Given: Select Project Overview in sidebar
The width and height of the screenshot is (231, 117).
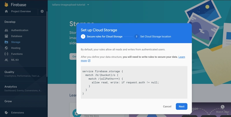Looking at the screenshot, I should 21,11.
